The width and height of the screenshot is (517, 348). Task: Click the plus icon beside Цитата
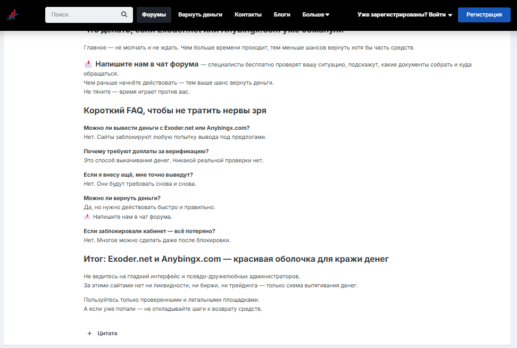[x=89, y=333]
